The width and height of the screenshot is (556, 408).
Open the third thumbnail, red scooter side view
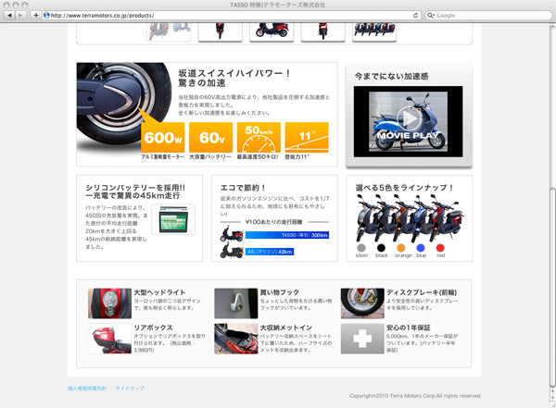click(x=272, y=31)
